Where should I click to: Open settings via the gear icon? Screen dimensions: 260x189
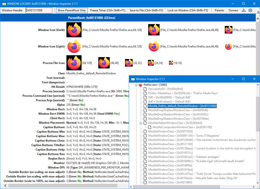click(250, 10)
